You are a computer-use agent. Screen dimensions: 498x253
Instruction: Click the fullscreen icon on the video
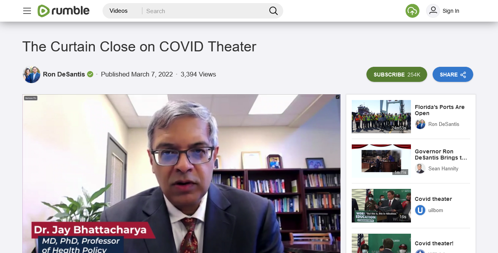[337, 97]
